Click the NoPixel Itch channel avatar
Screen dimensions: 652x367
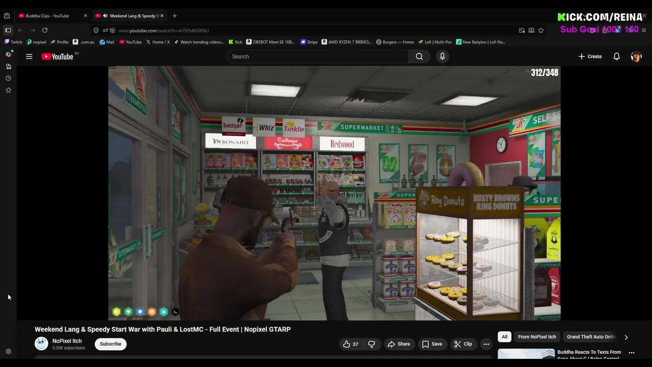tap(41, 344)
